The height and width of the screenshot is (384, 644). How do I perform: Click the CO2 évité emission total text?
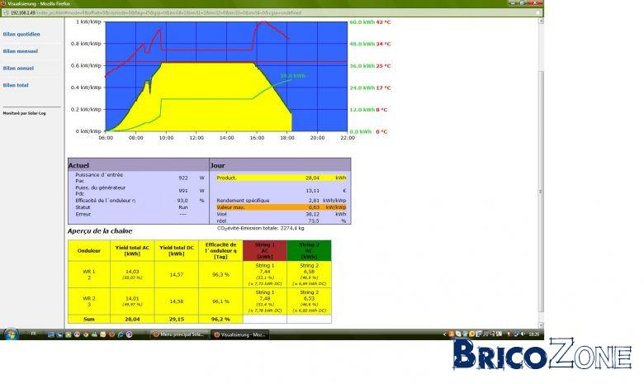(261, 228)
